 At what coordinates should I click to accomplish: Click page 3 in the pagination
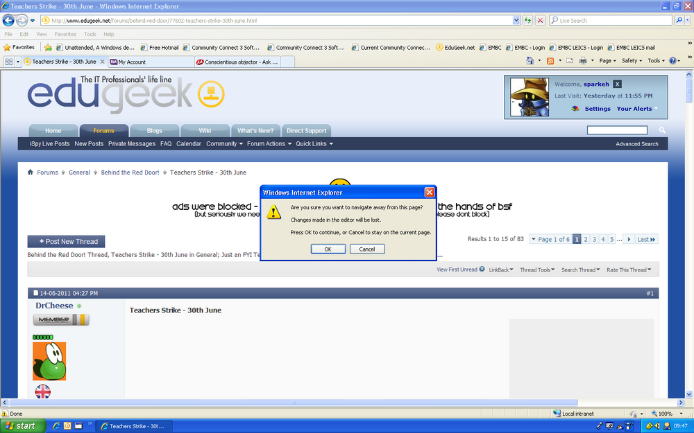coord(594,240)
